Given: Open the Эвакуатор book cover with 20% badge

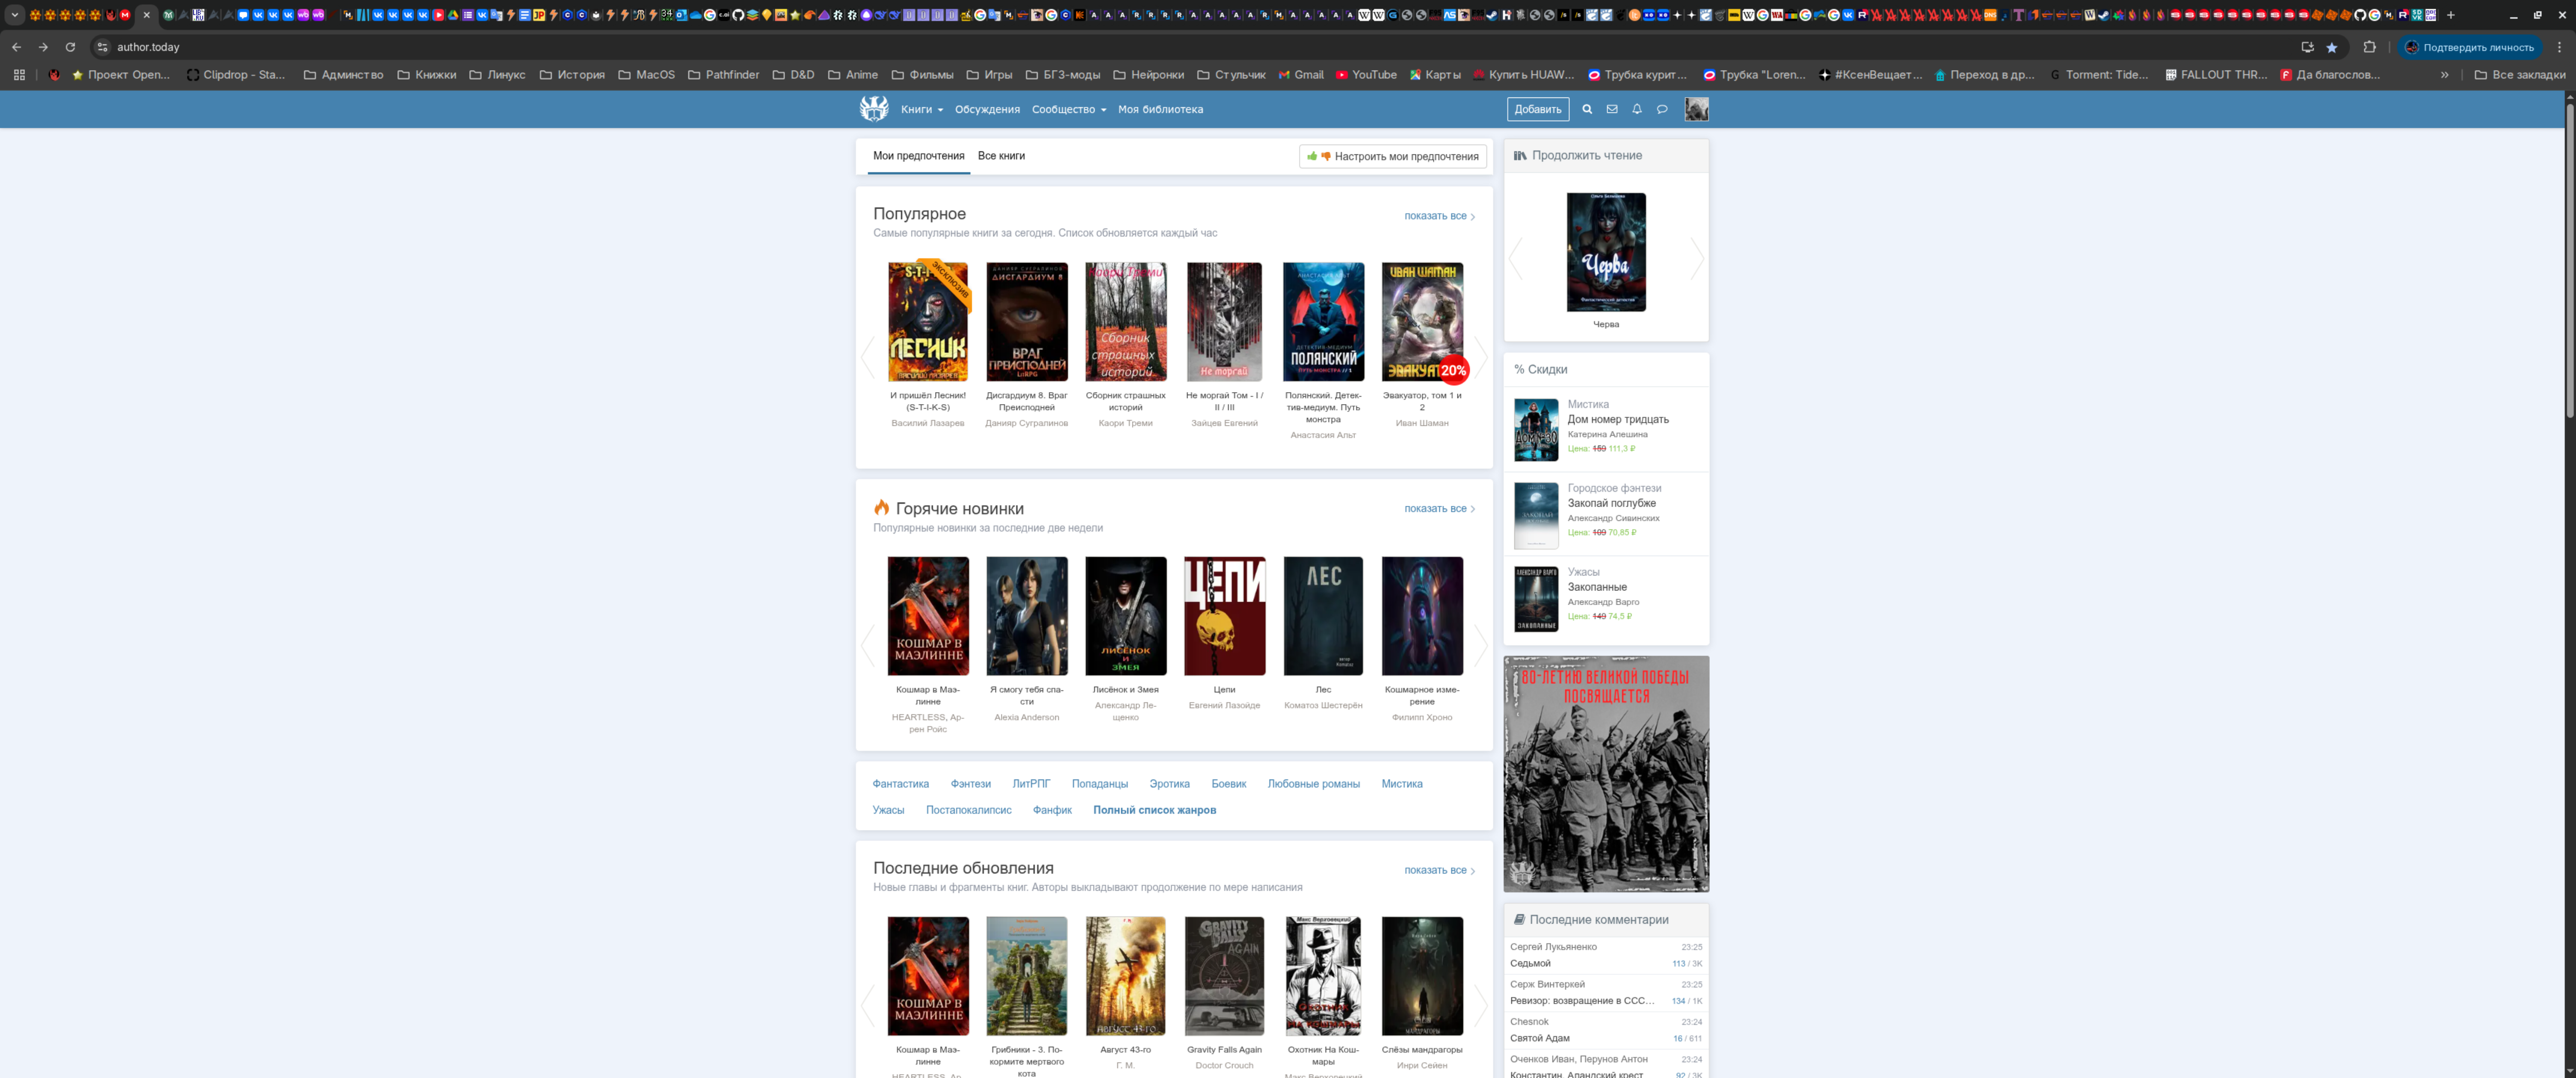Looking at the screenshot, I should click(x=1422, y=322).
